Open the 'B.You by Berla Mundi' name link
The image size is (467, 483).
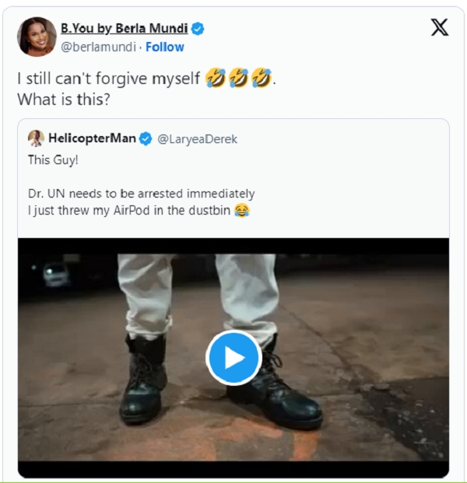pyautogui.click(x=124, y=30)
